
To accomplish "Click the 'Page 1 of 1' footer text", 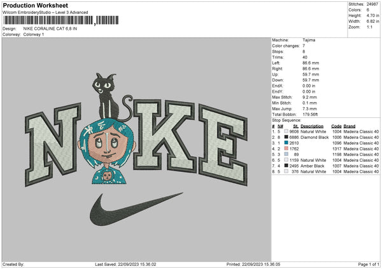I will (369, 265).
